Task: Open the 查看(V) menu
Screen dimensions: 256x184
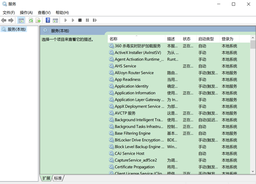Action: [44, 13]
